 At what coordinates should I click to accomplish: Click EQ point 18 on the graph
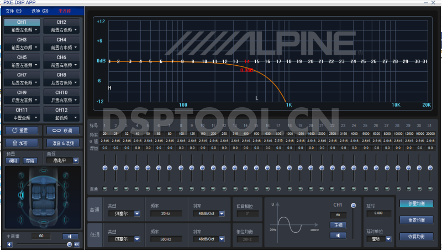(x=288, y=61)
